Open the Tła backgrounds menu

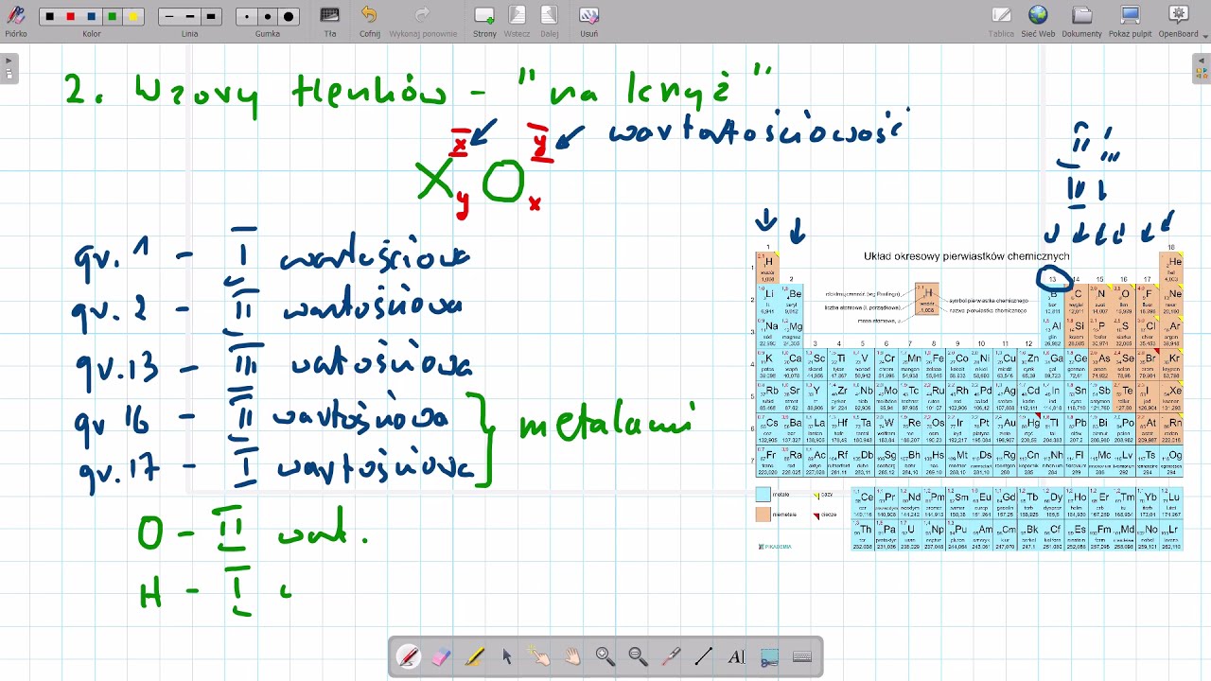click(330, 20)
